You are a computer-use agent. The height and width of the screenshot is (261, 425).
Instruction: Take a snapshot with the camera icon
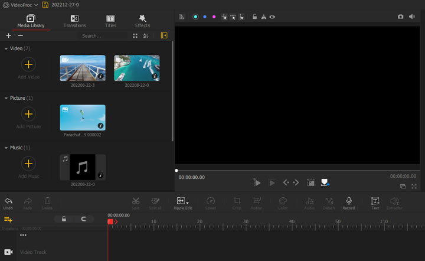[401, 17]
